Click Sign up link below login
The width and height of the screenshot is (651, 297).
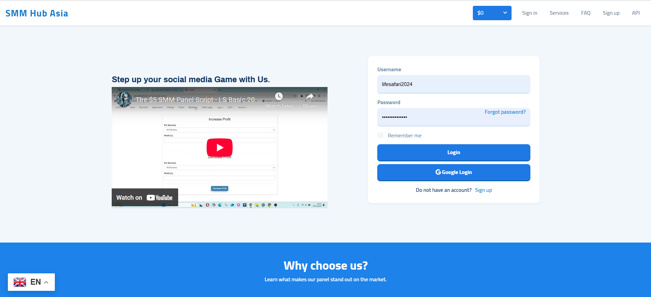[483, 190]
